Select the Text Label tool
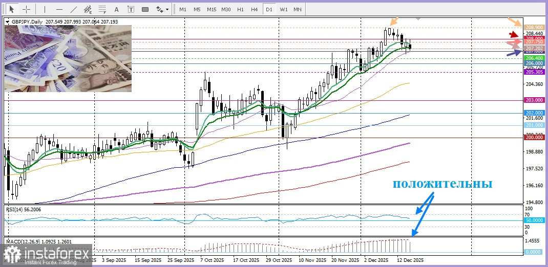This screenshot has width=548, height=267. [131, 9]
